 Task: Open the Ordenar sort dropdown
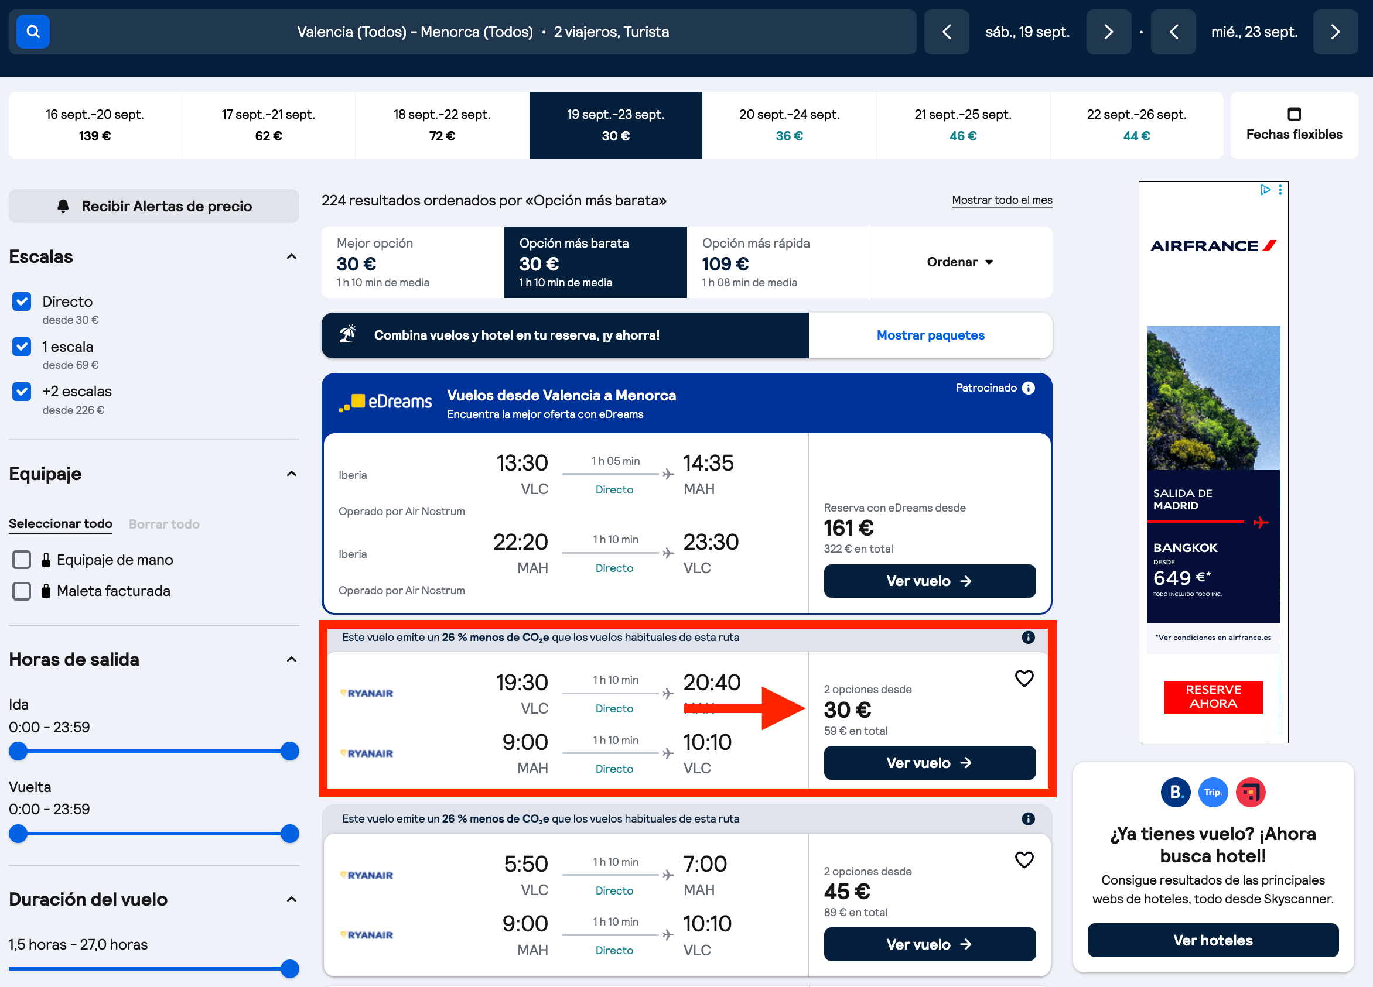click(x=960, y=262)
